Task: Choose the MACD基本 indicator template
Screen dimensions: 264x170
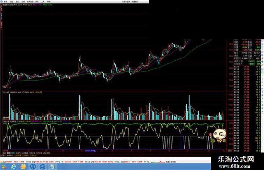Action: [25, 153]
